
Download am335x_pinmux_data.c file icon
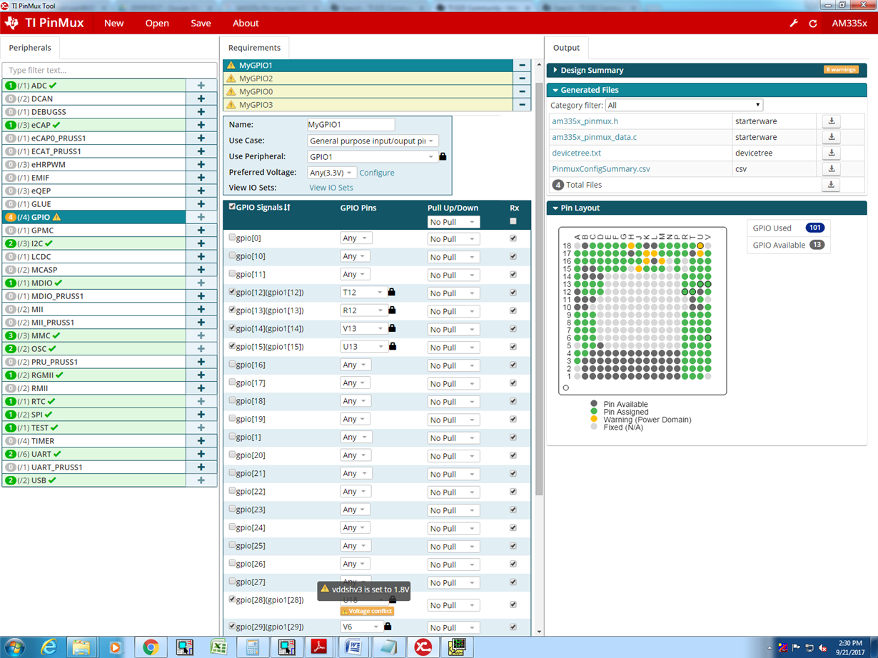tap(831, 137)
